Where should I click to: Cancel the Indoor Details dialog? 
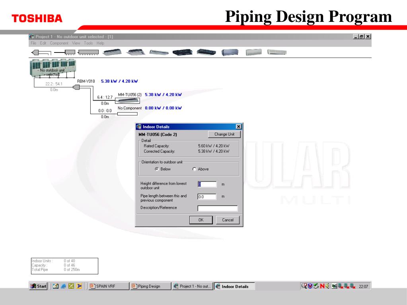click(x=228, y=220)
